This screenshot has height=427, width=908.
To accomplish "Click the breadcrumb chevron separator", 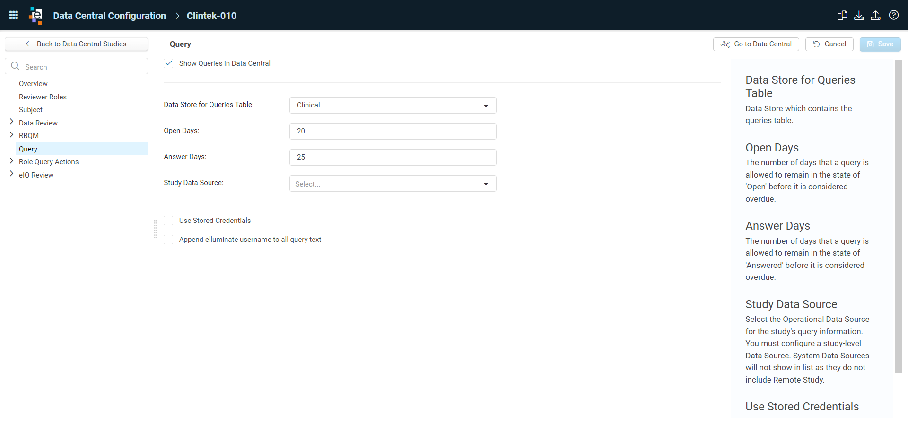I will [178, 16].
